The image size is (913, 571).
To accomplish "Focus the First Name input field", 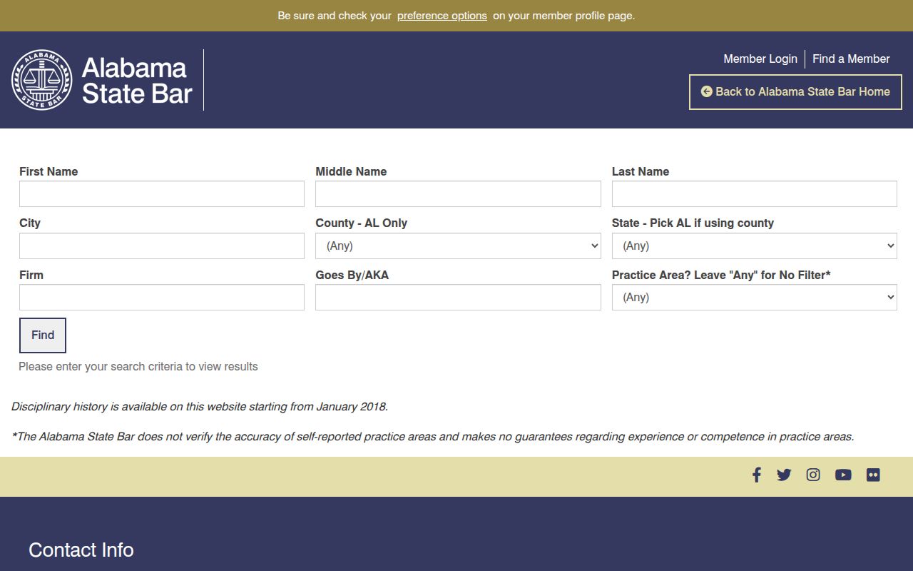I will tap(162, 194).
